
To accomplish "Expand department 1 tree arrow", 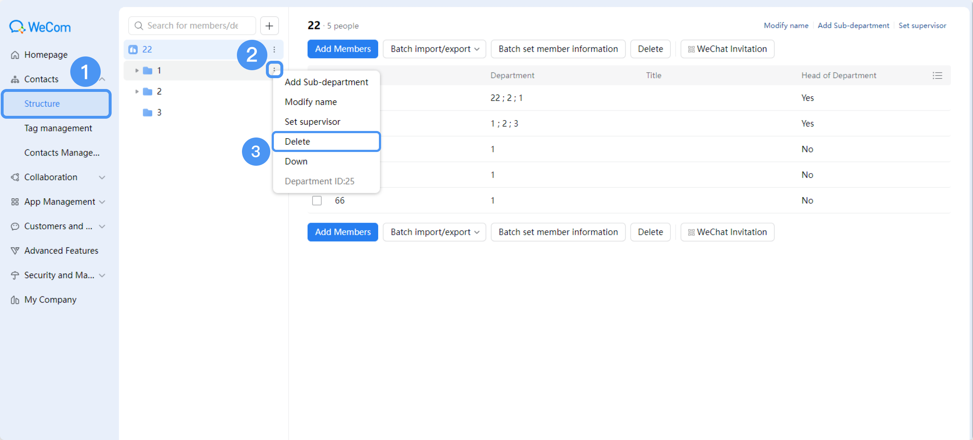I will [x=137, y=71].
